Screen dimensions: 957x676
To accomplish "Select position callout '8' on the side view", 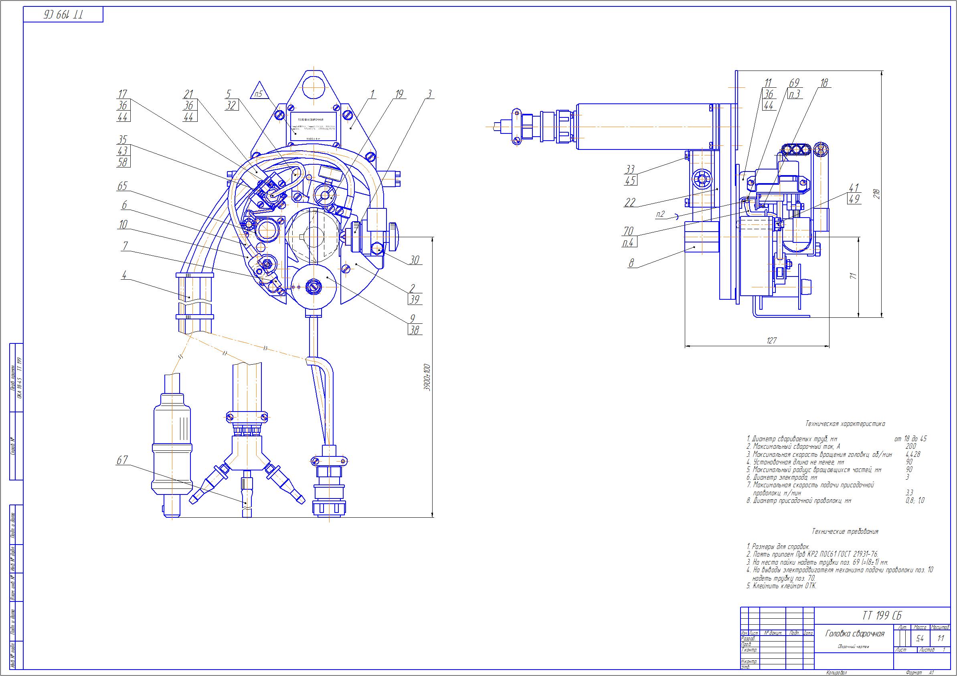I will tap(631, 263).
